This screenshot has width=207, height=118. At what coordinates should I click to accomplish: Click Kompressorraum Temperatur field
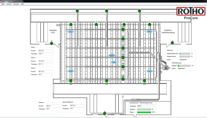[146, 106]
